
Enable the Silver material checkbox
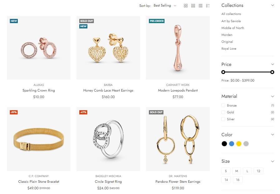click(223, 119)
